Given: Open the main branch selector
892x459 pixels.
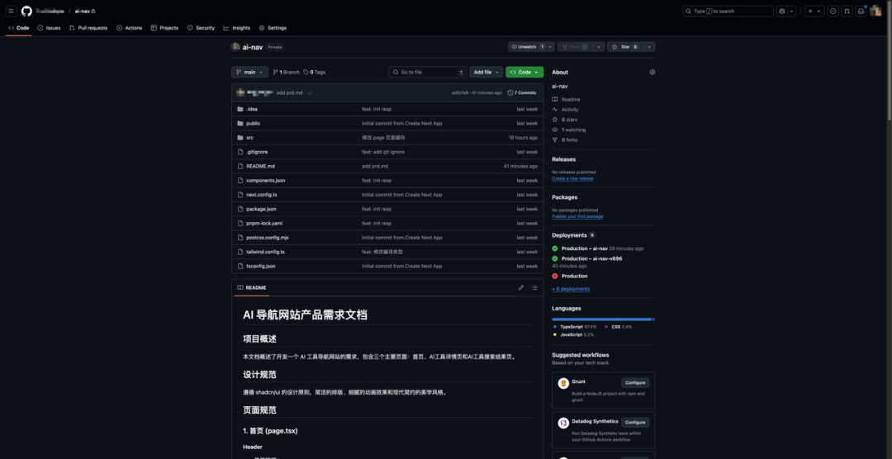Looking at the screenshot, I should click(x=249, y=72).
